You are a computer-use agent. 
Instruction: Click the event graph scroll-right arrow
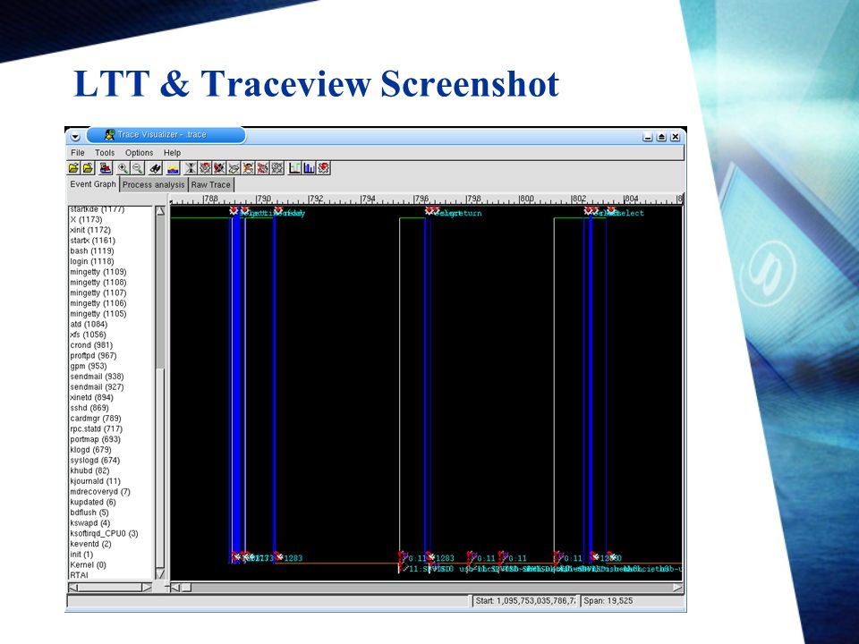coord(677,588)
